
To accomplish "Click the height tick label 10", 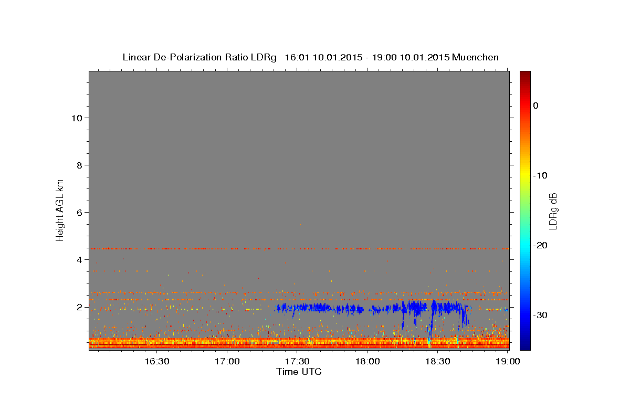I will coord(77,118).
